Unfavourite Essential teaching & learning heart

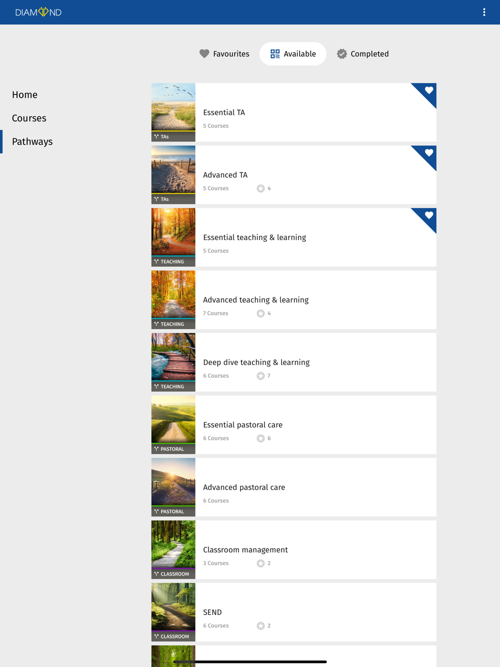[x=428, y=215]
